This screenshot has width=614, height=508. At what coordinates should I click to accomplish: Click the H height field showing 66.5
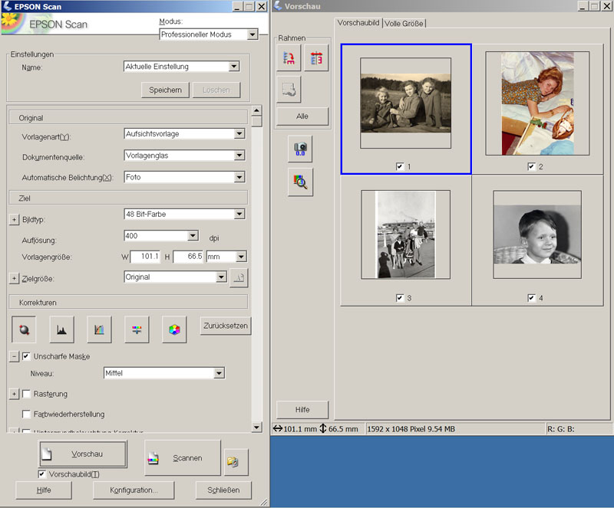[x=188, y=257]
